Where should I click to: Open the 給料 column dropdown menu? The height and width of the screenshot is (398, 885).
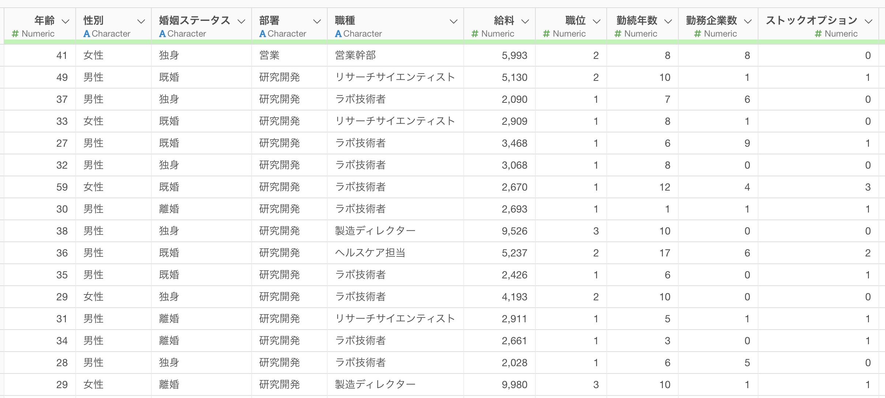[525, 22]
